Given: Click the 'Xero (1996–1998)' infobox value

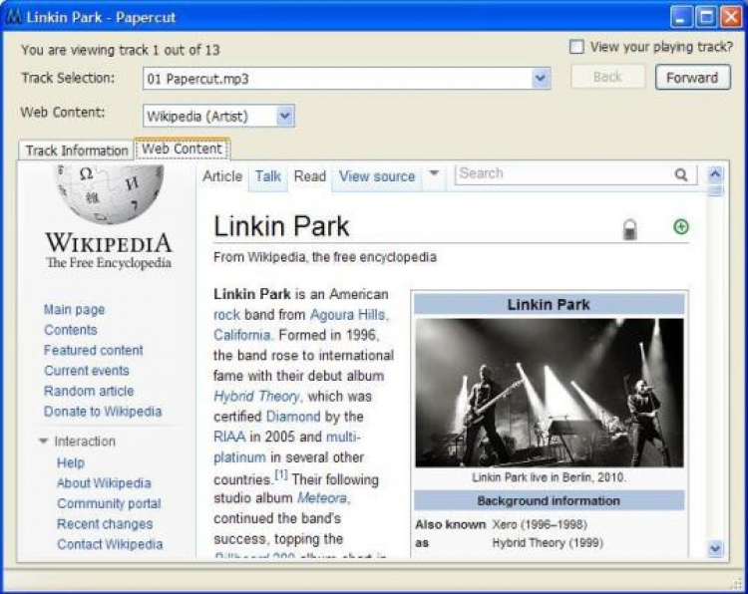Looking at the screenshot, I should [540, 525].
